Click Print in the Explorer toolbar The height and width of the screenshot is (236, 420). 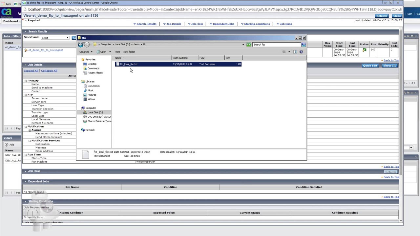point(117,52)
